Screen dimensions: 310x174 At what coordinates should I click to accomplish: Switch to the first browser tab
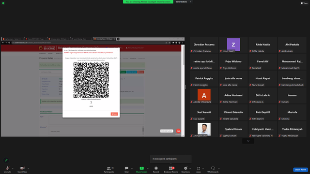[x=13, y=39]
